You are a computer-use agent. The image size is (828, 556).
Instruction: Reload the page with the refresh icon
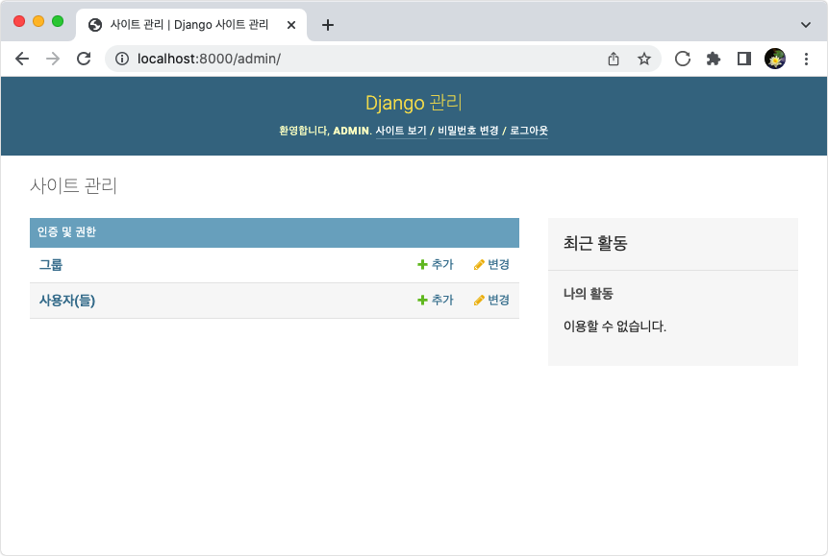click(84, 59)
